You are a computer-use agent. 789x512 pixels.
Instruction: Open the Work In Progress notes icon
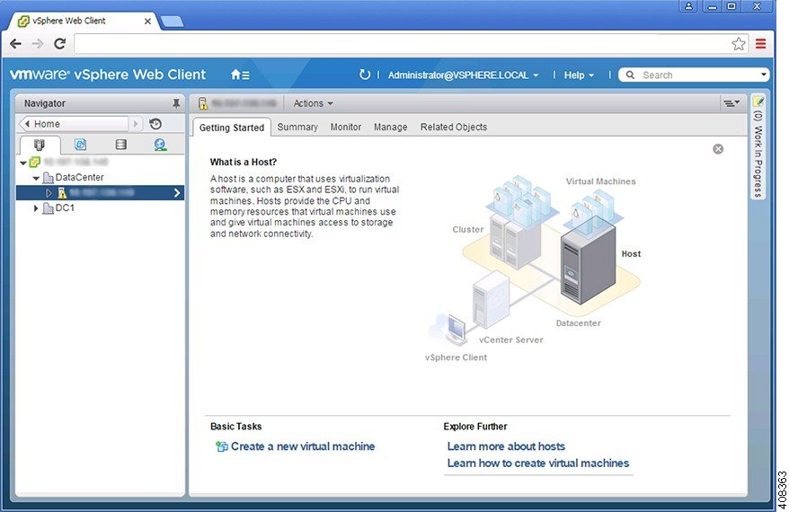click(758, 102)
